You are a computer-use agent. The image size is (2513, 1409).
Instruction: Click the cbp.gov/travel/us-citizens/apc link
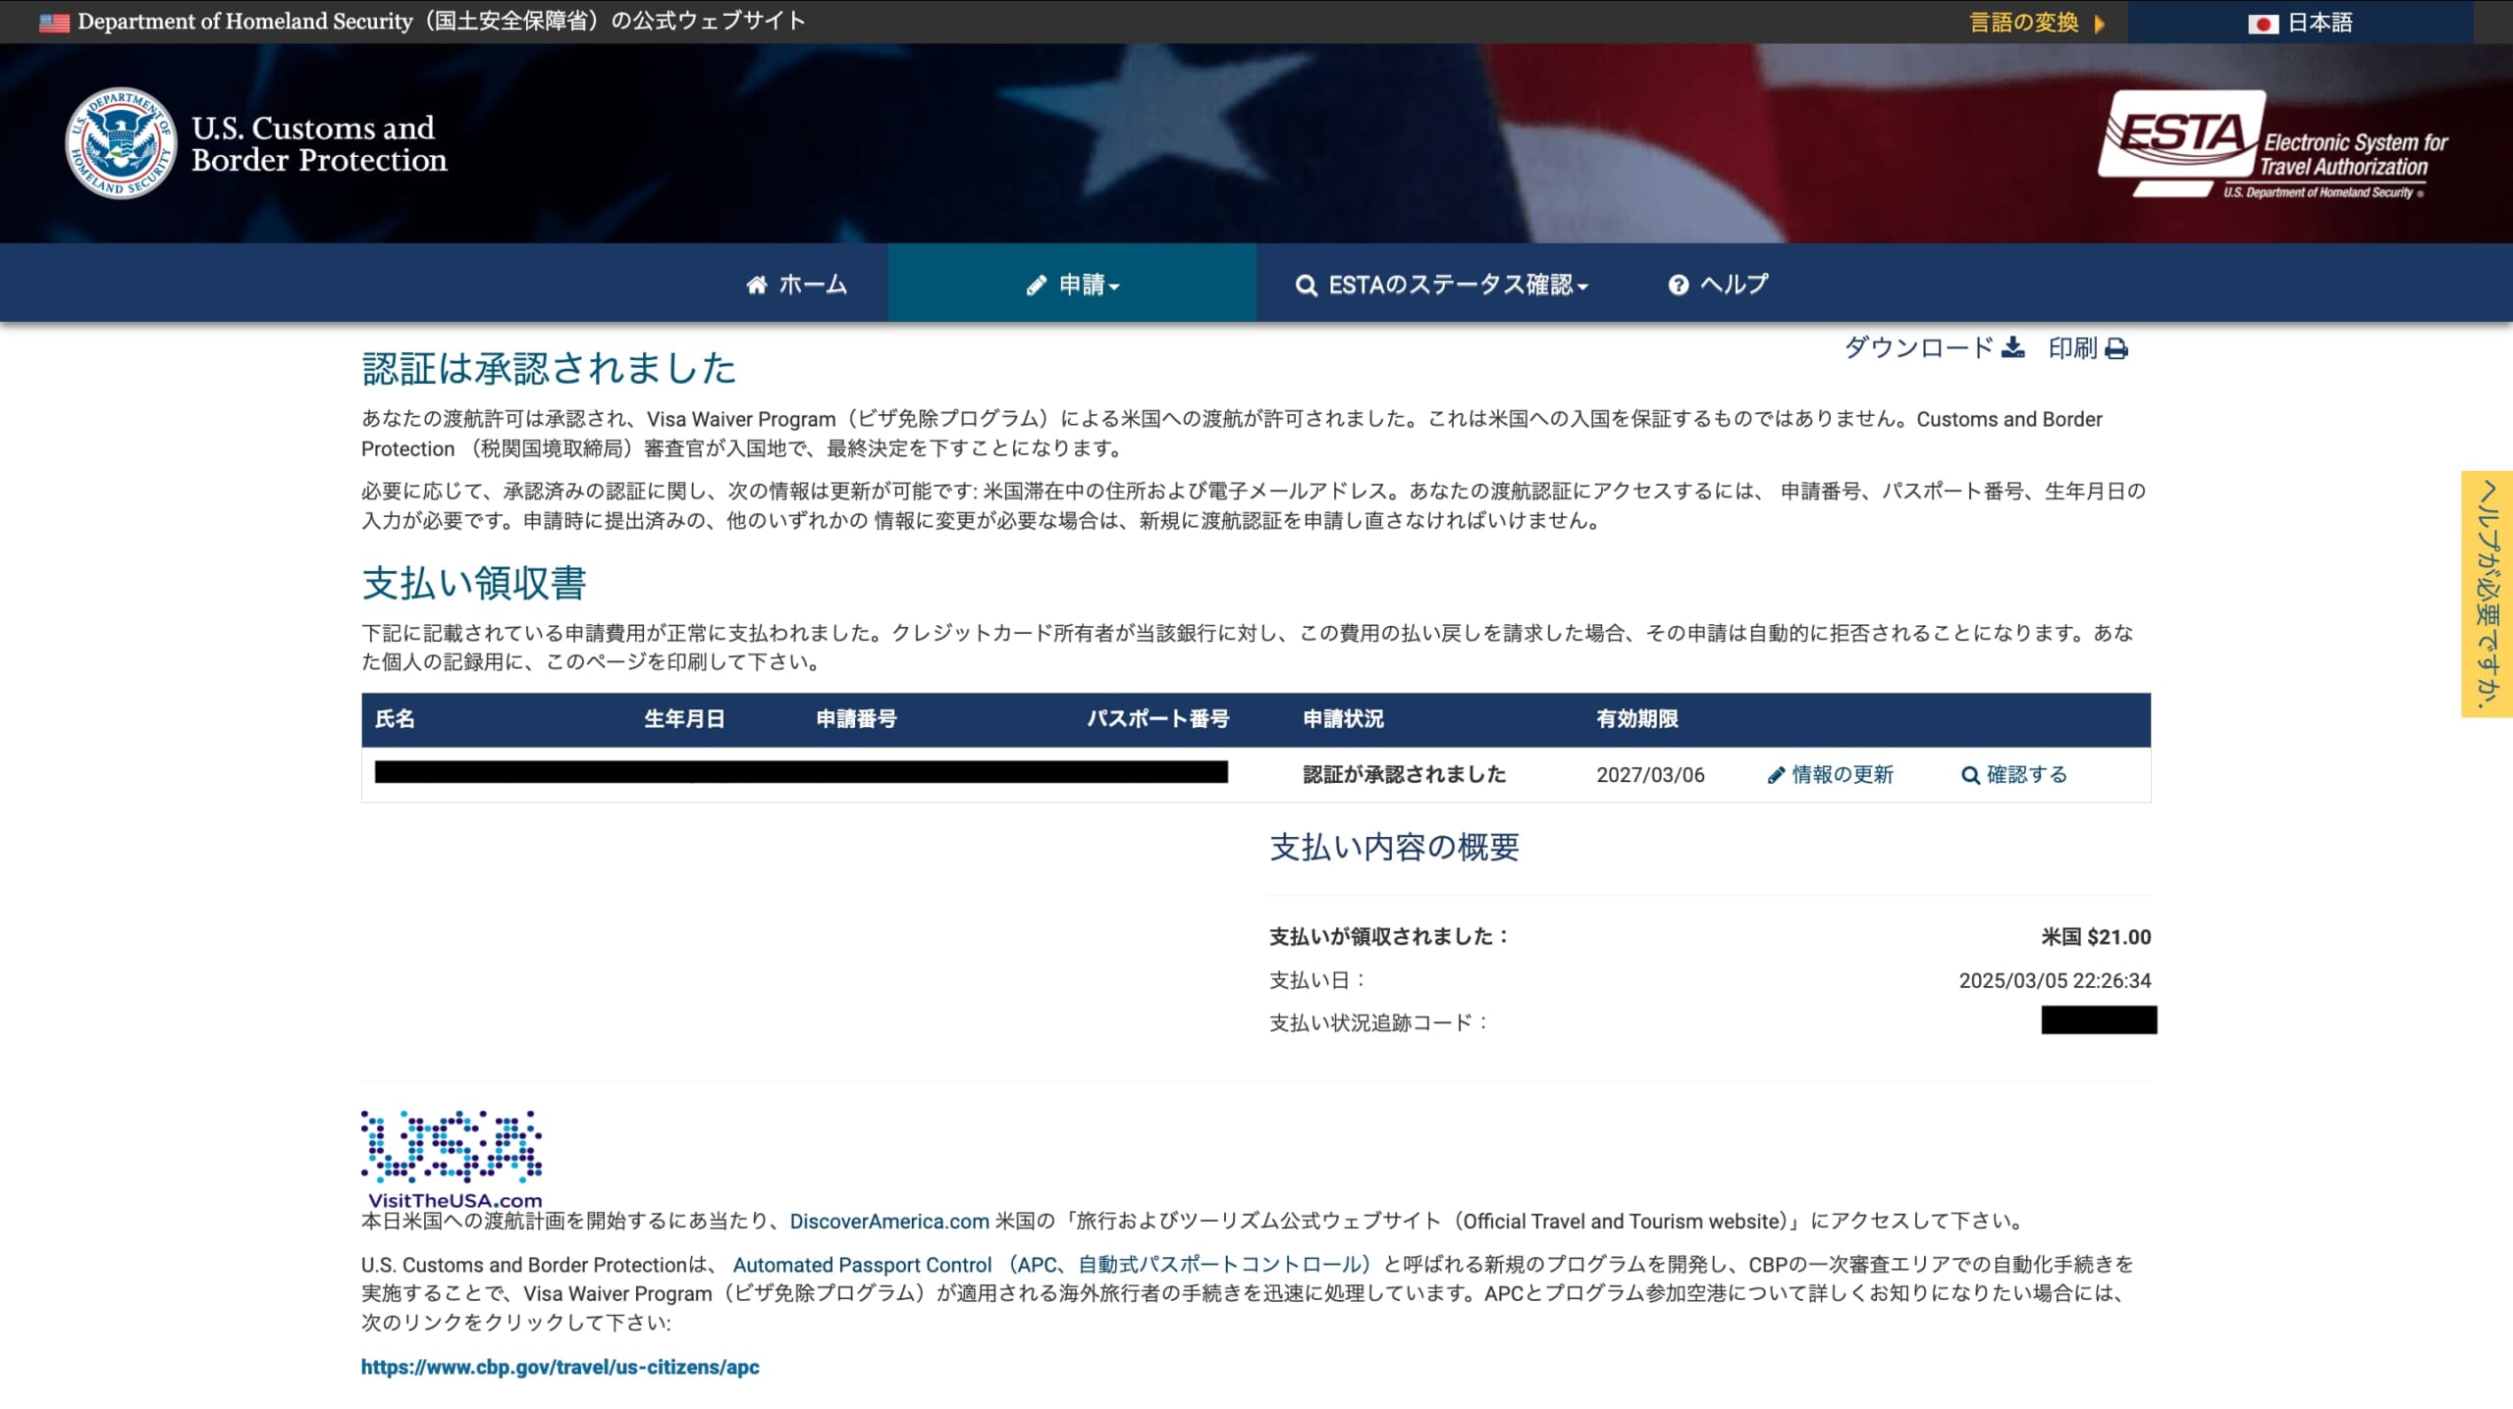pos(560,1366)
